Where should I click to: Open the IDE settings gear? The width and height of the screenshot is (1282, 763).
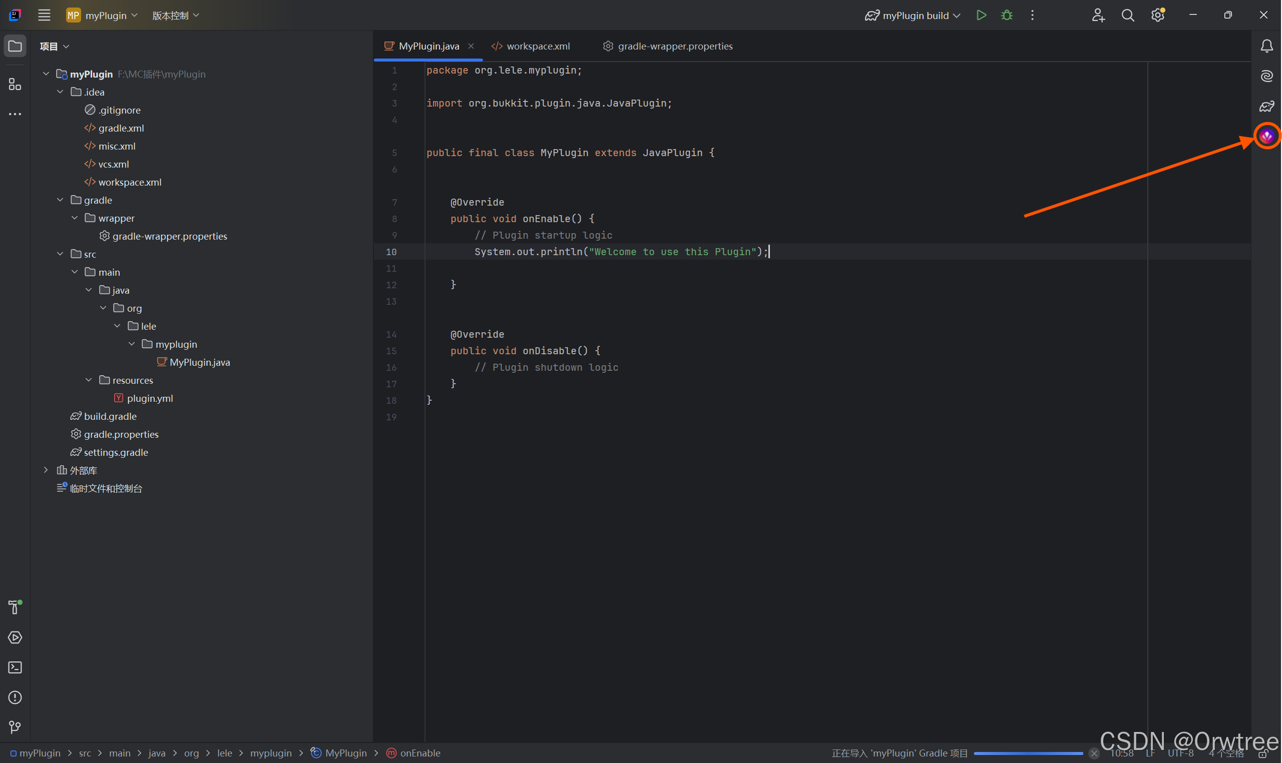[x=1157, y=16]
